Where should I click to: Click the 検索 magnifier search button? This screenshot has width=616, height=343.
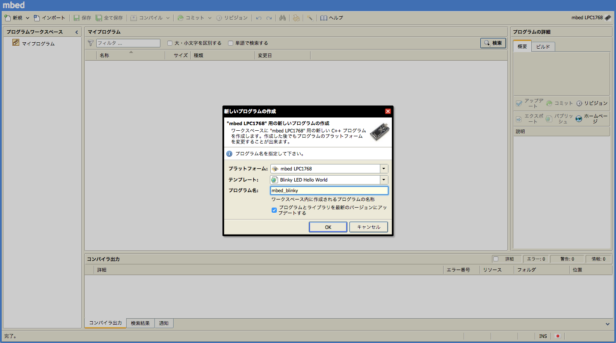point(493,43)
